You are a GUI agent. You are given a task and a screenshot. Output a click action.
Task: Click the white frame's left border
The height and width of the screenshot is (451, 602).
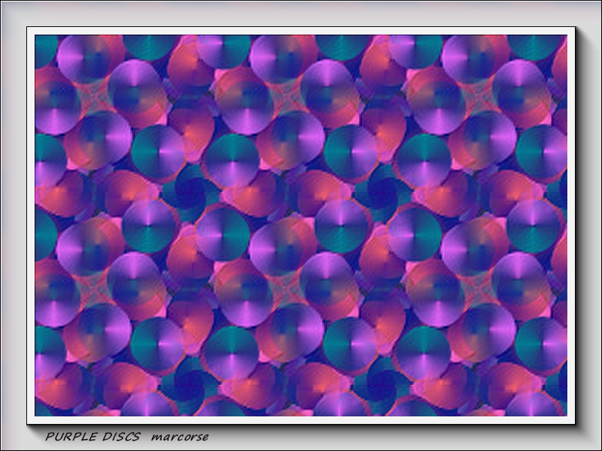point(31,225)
